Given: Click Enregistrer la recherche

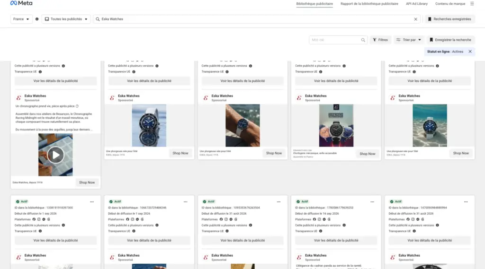Looking at the screenshot, I should 450,40.
